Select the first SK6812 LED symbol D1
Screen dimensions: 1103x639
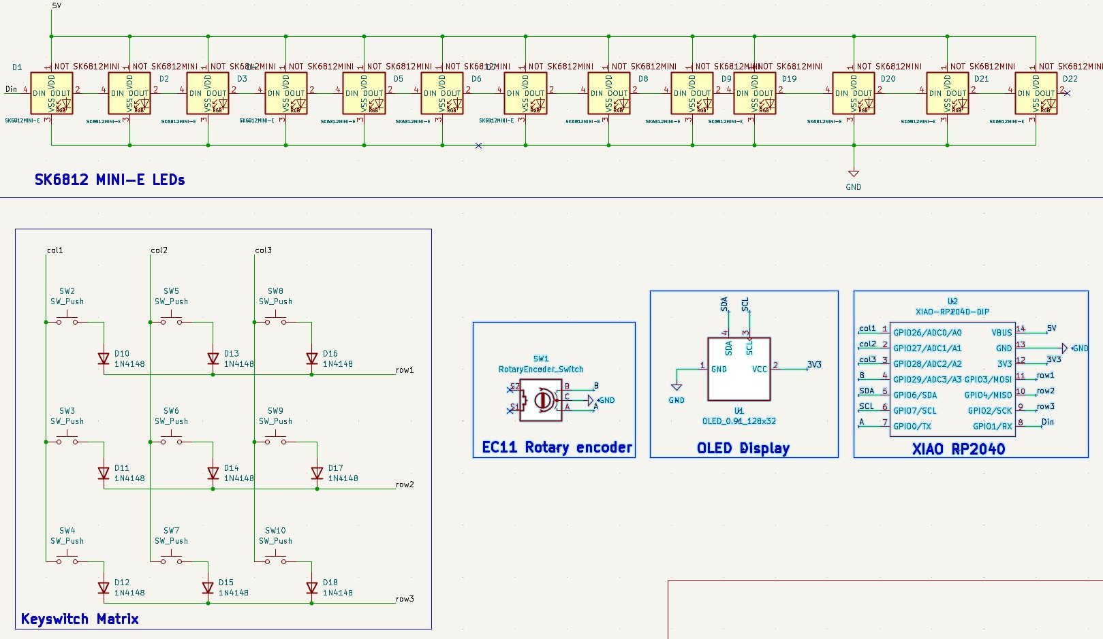[x=52, y=93]
